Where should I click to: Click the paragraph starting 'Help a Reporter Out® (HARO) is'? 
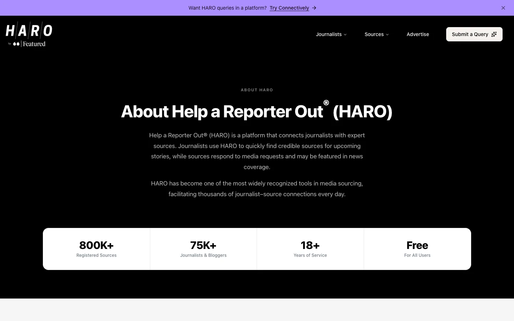[257, 151]
